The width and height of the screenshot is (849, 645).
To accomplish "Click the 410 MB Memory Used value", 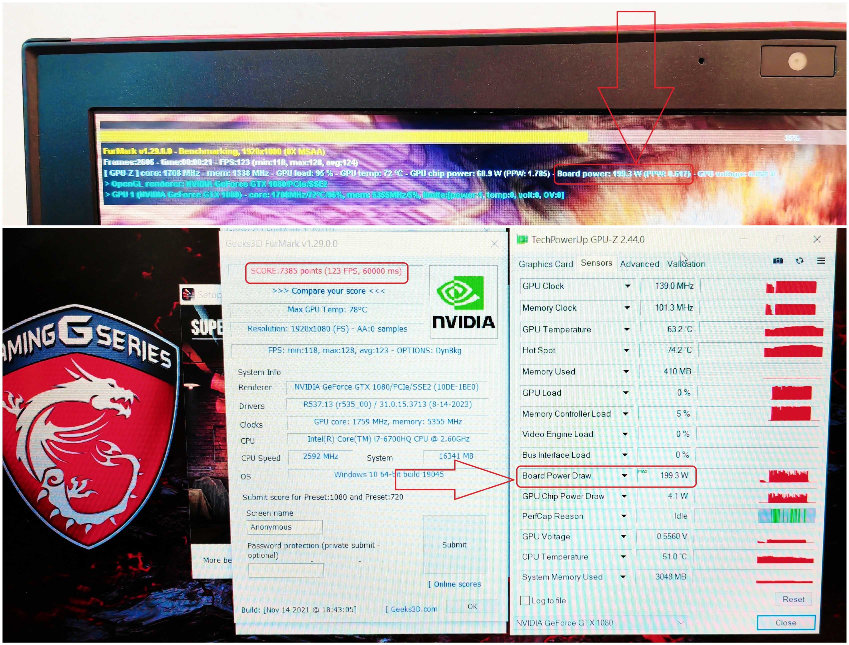I will [x=677, y=372].
